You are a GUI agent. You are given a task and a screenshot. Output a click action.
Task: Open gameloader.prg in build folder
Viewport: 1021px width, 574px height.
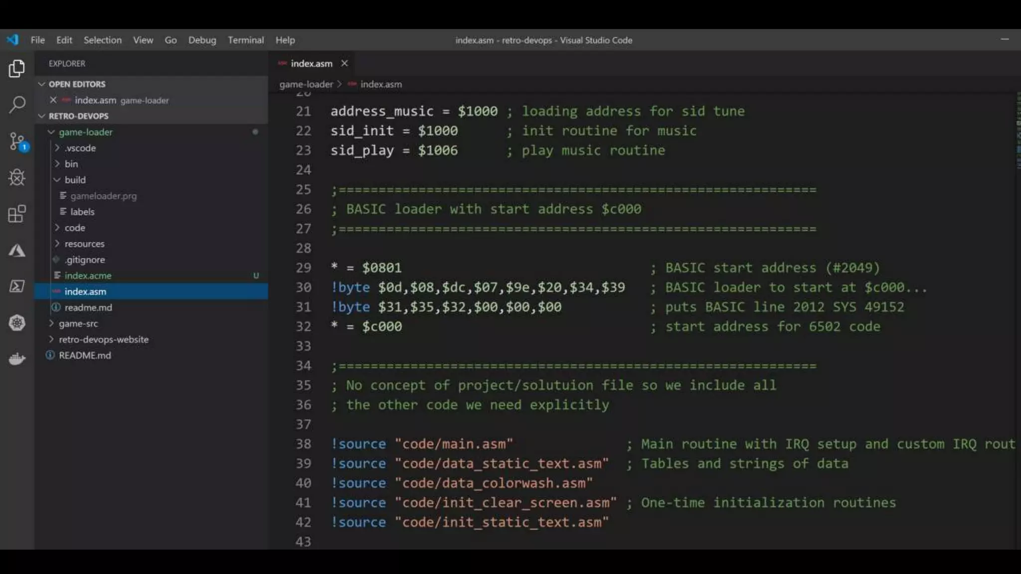tap(103, 196)
